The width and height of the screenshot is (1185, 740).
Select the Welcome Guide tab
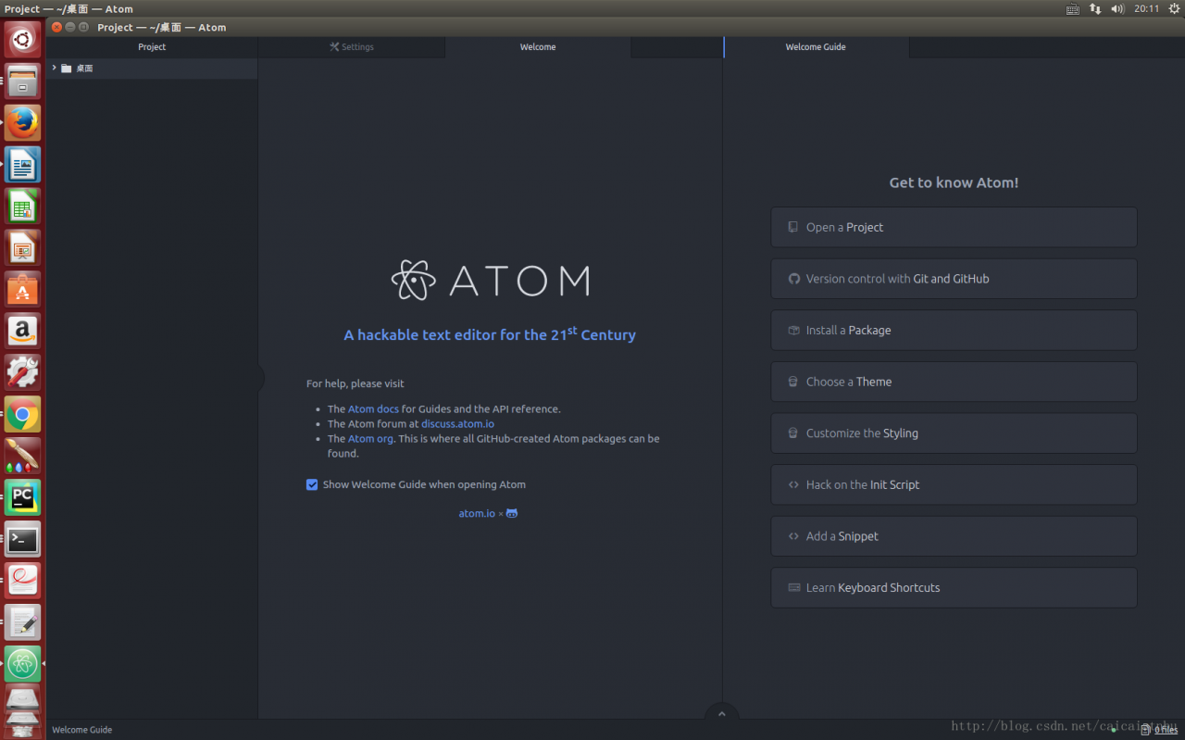[x=816, y=47]
